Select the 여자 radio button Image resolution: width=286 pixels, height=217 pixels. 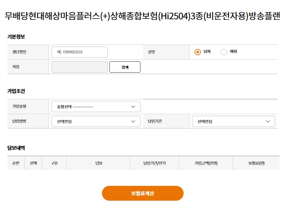click(x=224, y=52)
